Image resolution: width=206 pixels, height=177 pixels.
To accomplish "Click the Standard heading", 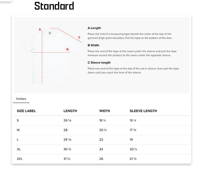I will coord(54,6).
